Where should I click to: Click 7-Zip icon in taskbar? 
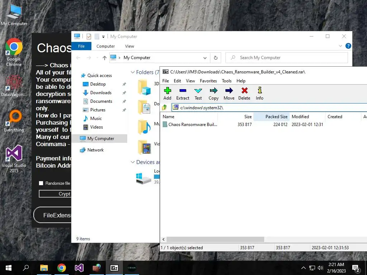tap(114, 268)
